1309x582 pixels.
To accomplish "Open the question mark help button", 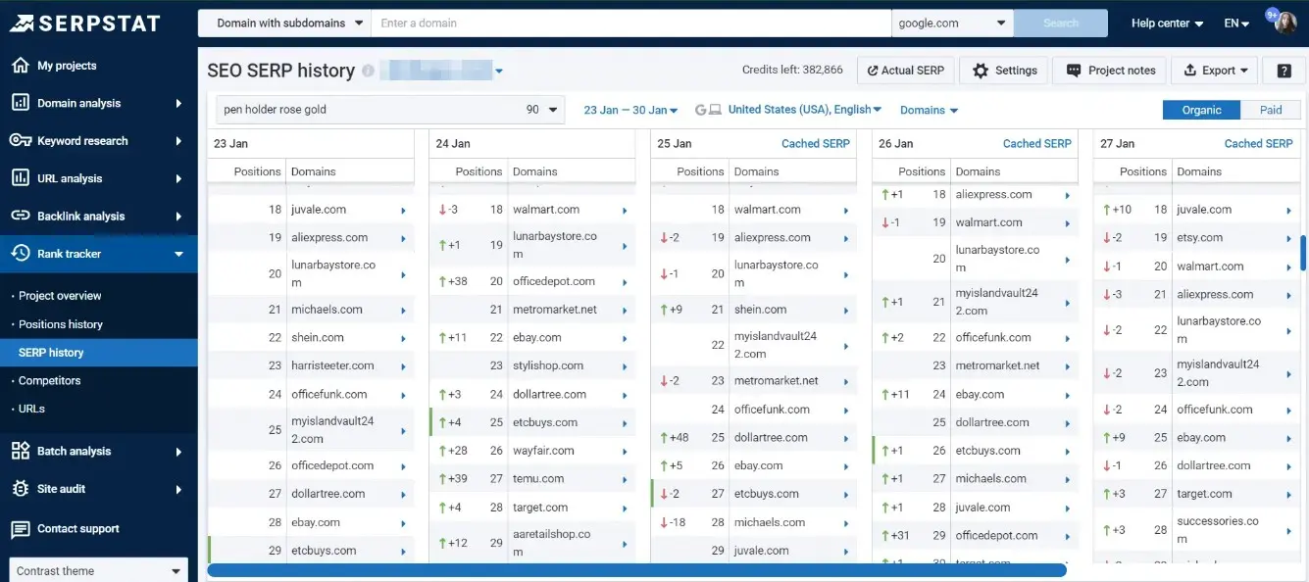I will point(1284,71).
